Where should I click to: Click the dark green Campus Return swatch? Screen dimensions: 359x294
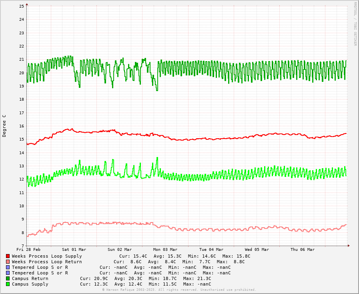(8, 278)
